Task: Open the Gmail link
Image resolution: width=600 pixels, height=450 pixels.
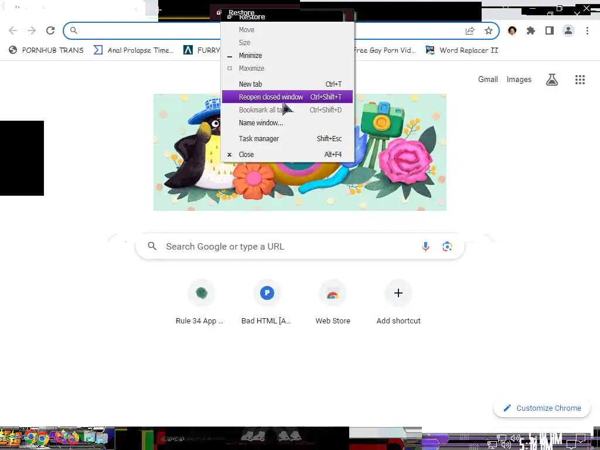Action: [488, 79]
